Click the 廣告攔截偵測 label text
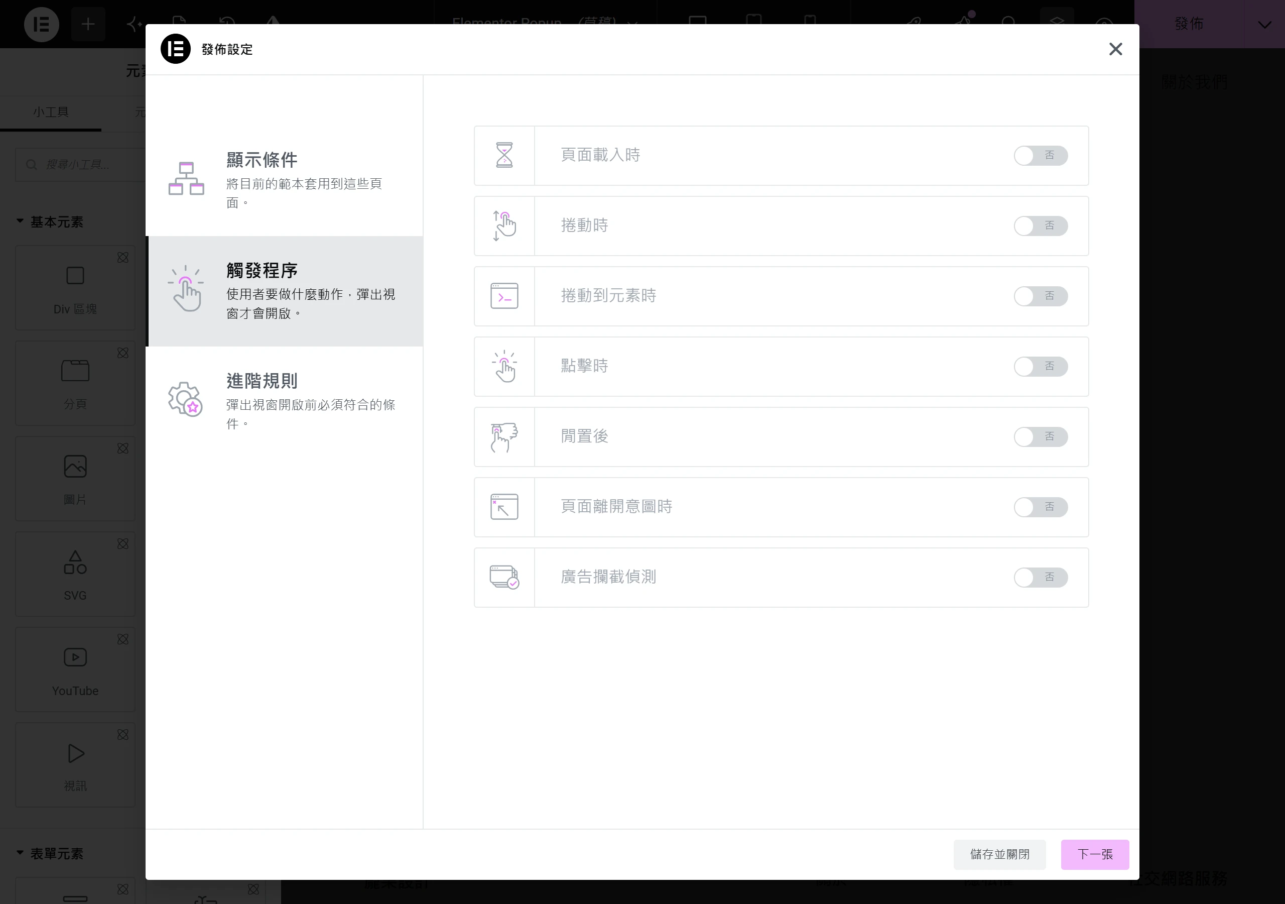Viewport: 1285px width, 904px height. tap(608, 577)
